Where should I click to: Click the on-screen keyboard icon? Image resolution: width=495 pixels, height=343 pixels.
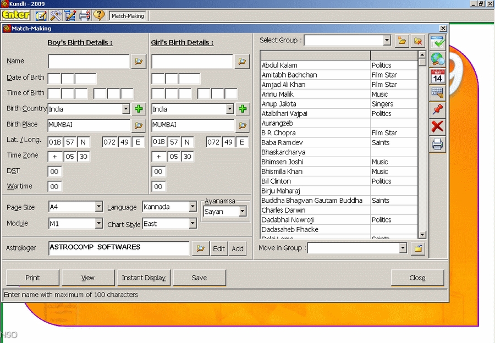click(x=438, y=92)
